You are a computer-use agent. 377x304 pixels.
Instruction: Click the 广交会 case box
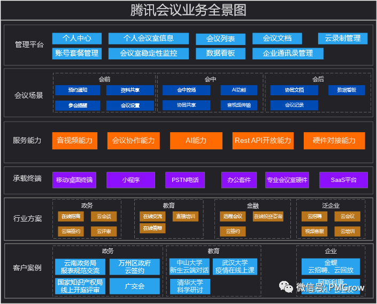point(135,286)
